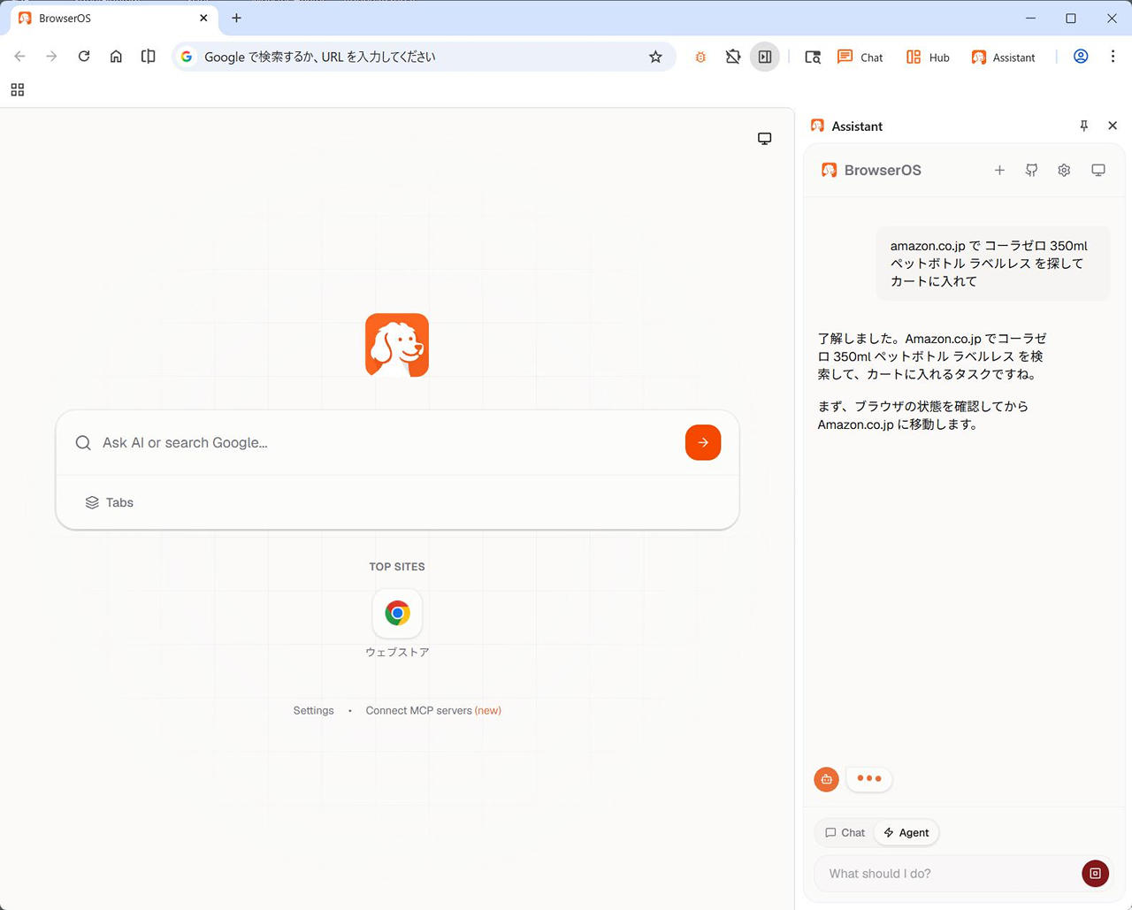The image size is (1132, 910).
Task: Bookmark this page with star icon
Action: coord(655,57)
